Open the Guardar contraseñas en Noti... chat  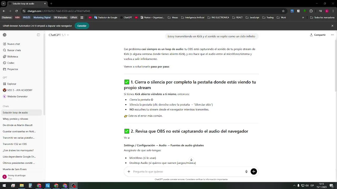click(21, 132)
